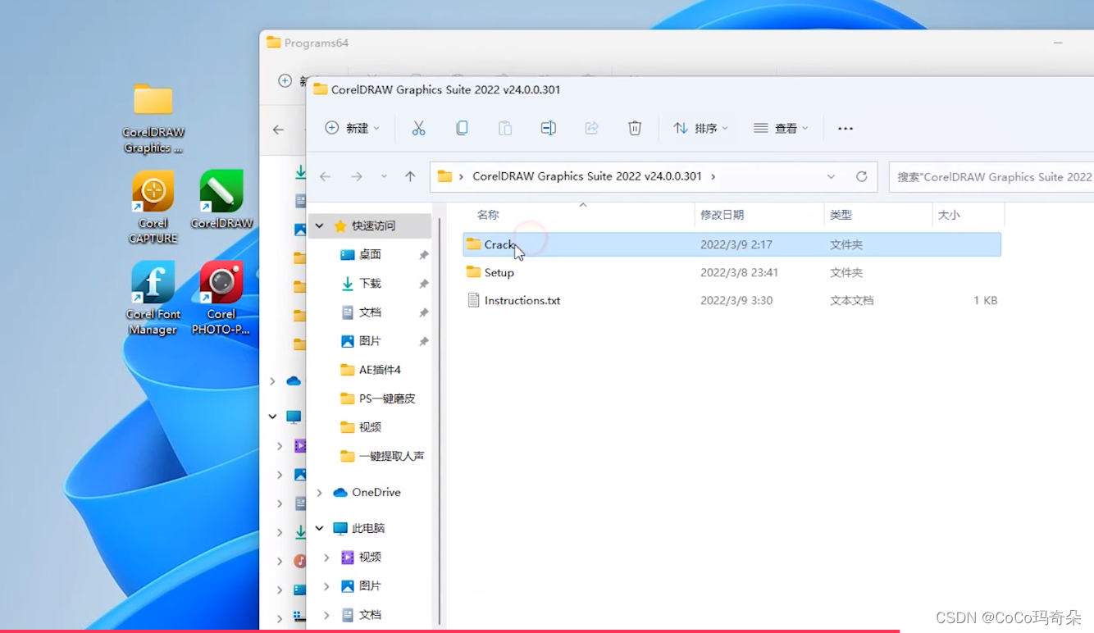Sort by 修改日期 column header

click(722, 215)
